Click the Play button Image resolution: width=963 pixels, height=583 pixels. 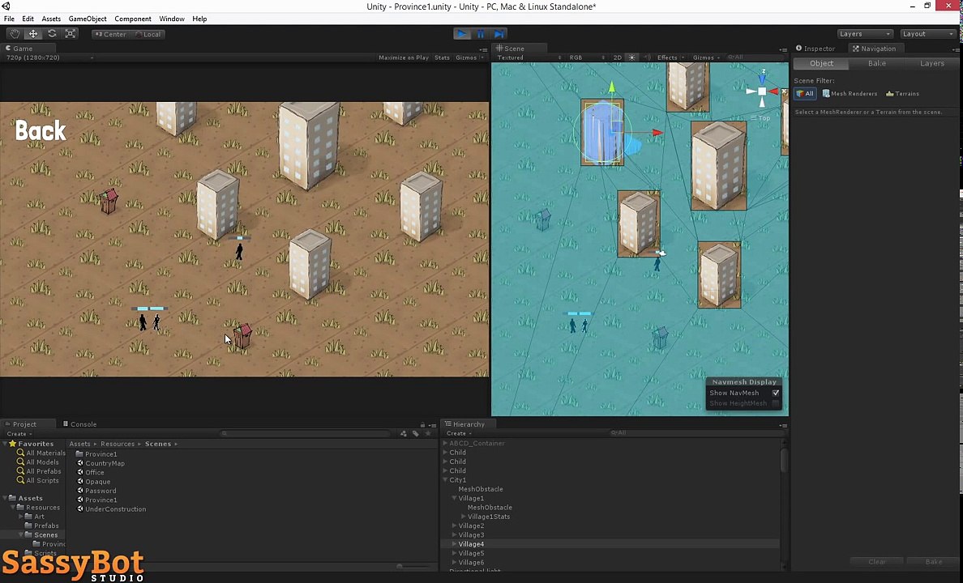(462, 34)
